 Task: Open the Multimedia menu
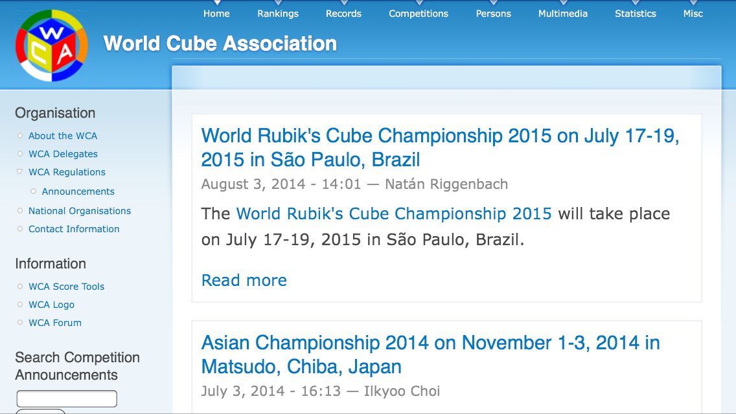(563, 14)
